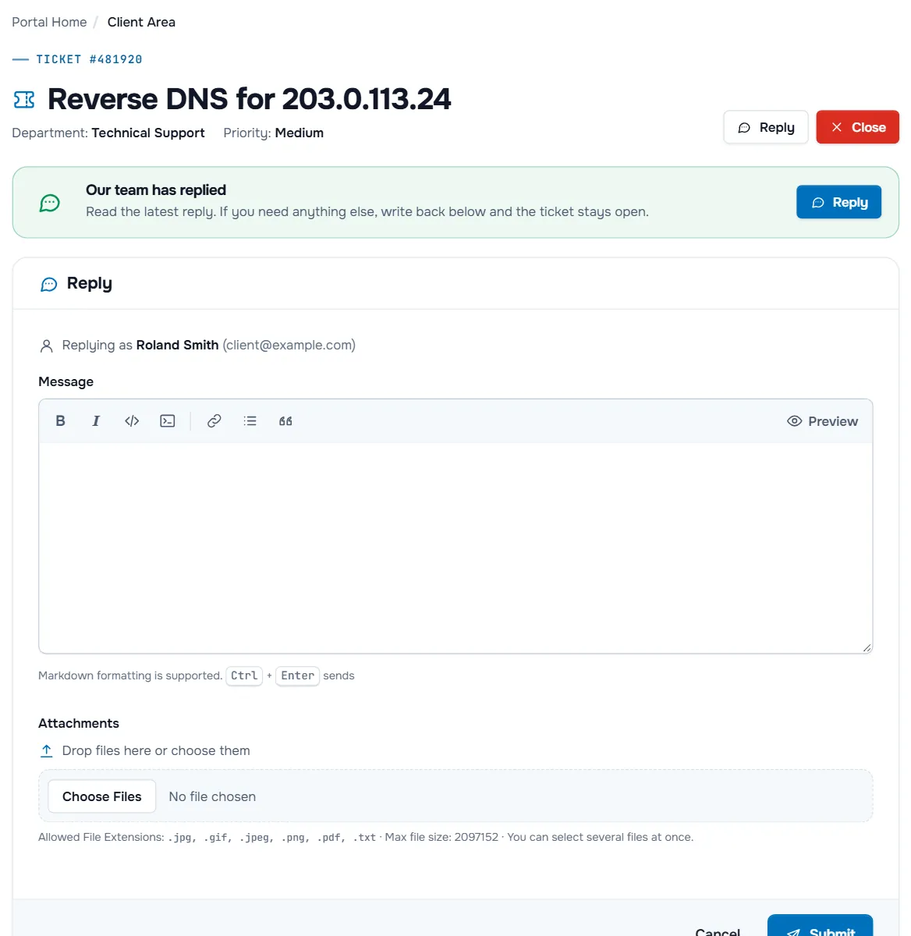Click 'Drop files here or choose them' text
Image resolution: width=911 pixels, height=936 pixels.
pyautogui.click(x=156, y=750)
